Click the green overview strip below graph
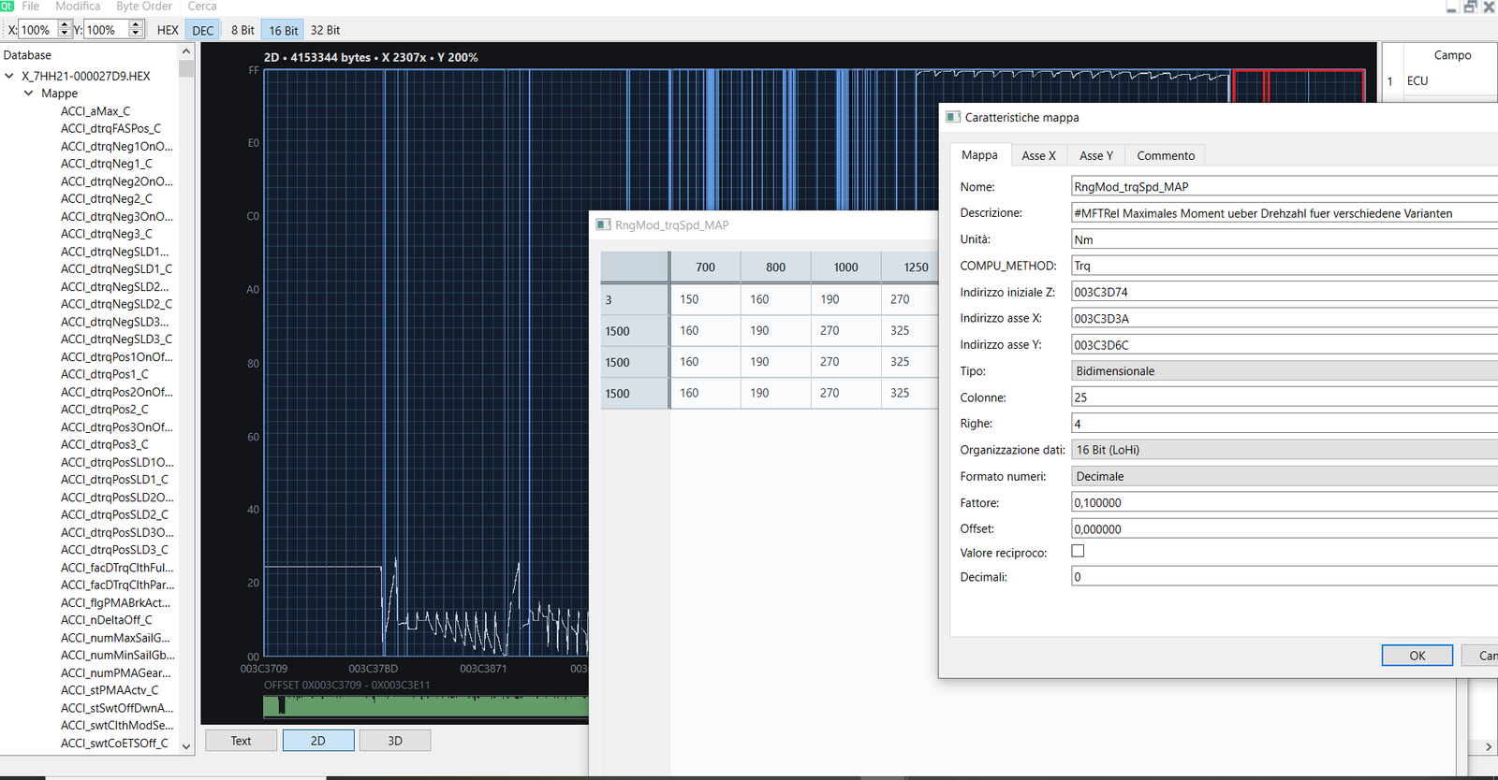1498x780 pixels. click(x=426, y=706)
